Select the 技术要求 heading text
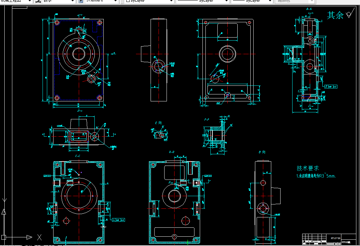Image resolution: width=360 pixels, height=246 pixels. coord(308,168)
